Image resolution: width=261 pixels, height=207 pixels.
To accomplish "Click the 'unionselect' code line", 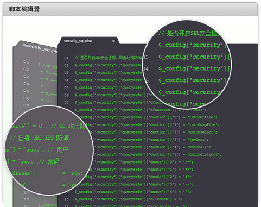I will point(153,132).
